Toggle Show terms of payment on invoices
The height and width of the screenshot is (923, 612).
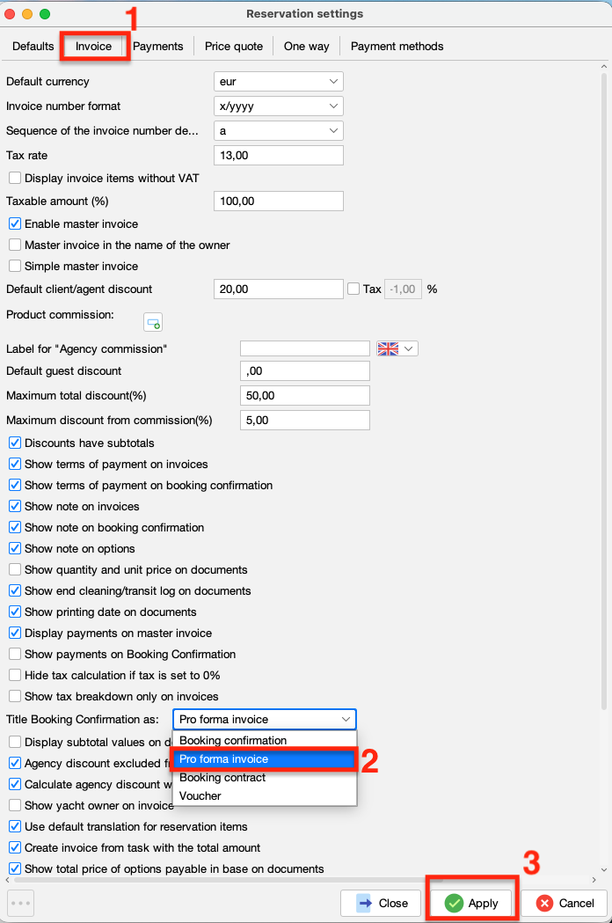(15, 464)
